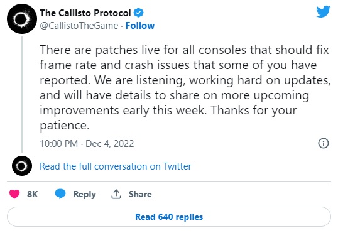Click The Callisto Protocol display name

(85, 13)
